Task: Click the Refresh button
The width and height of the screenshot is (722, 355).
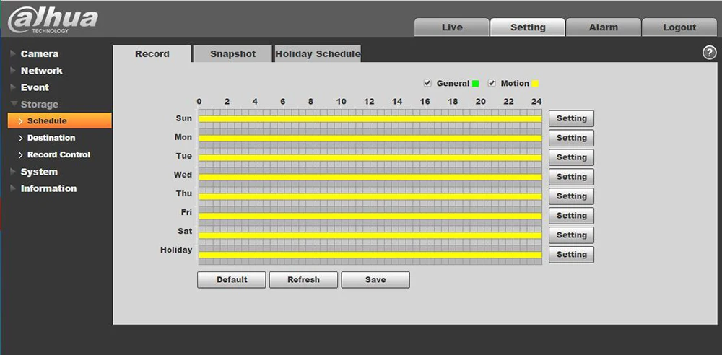Action: click(x=303, y=279)
